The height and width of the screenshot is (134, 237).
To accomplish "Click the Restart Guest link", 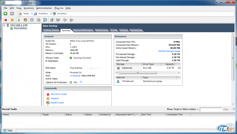I will tap(57, 102).
